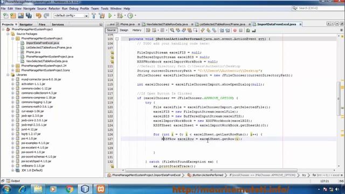
Task: Collapse the PhoneManageMentSystemProject root node
Action: click(x=3, y=29)
